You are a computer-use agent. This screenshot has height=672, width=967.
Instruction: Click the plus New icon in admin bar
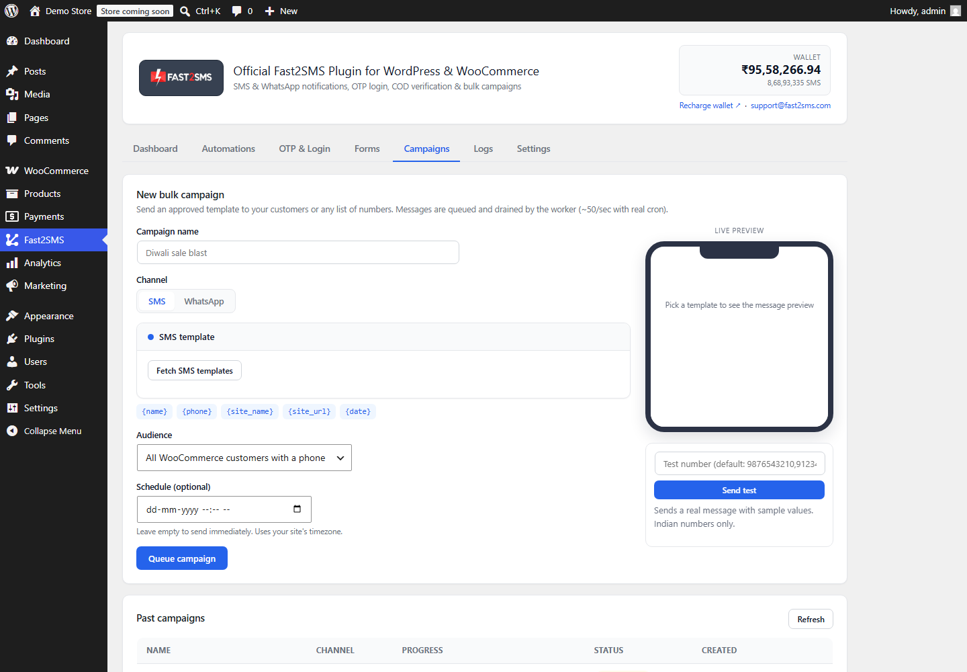click(x=269, y=11)
